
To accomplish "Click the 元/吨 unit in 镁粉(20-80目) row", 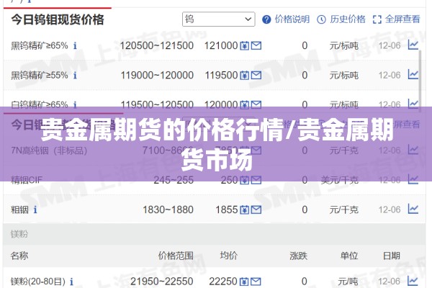I will tap(348, 282).
